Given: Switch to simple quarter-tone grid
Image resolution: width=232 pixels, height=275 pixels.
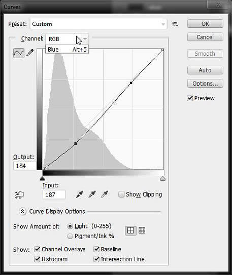Looking at the screenshot, I should click(x=130, y=230).
